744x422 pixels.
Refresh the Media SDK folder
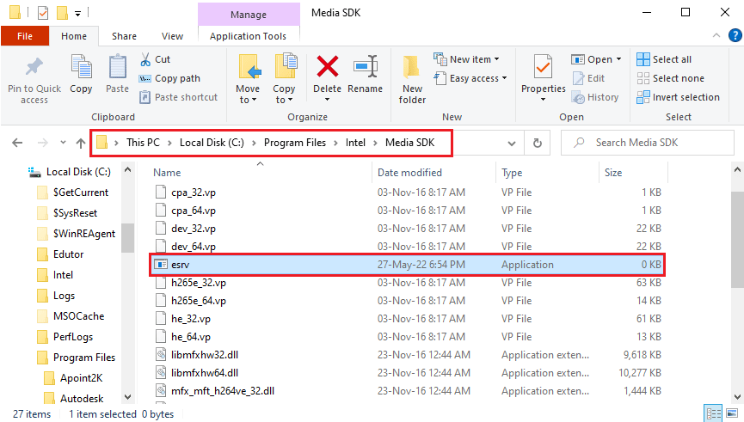click(x=537, y=144)
